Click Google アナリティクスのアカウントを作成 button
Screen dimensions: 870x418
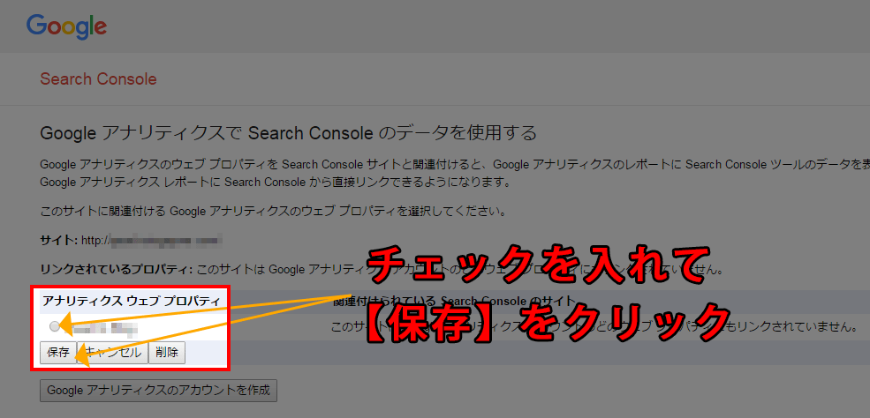(158, 391)
